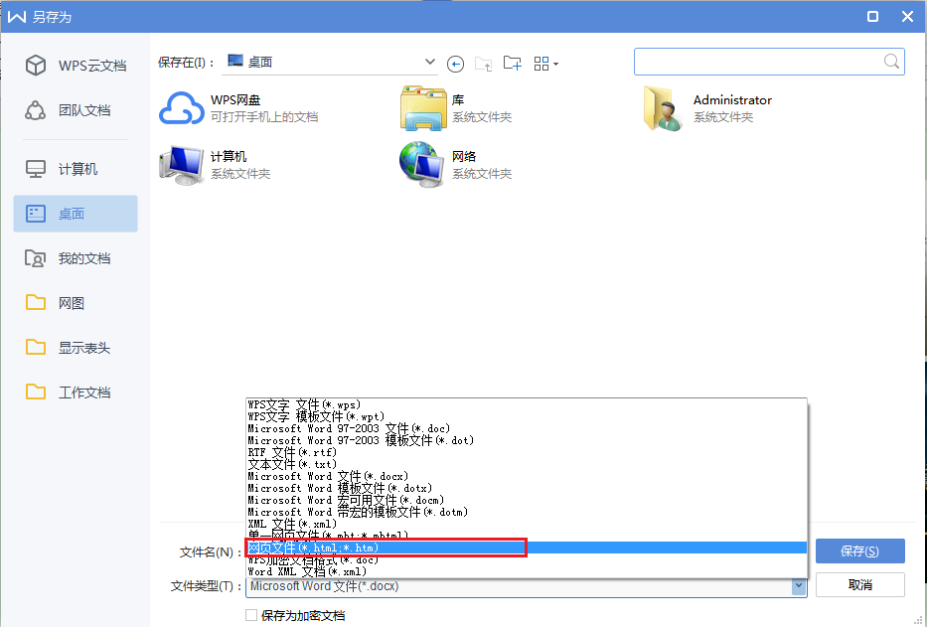
Task: Open the WPS网盘 cloud icon
Action: pos(181,108)
